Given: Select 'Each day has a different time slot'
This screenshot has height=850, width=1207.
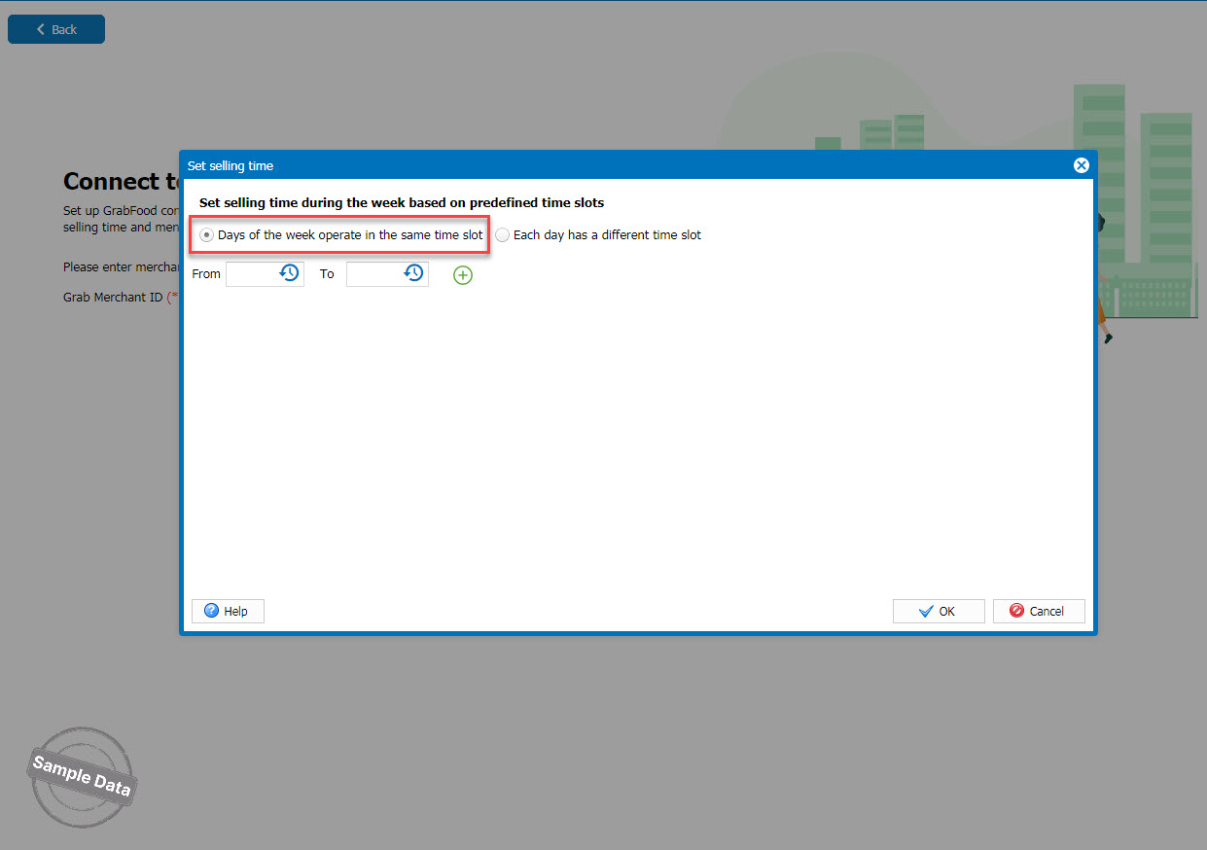Looking at the screenshot, I should pos(502,235).
